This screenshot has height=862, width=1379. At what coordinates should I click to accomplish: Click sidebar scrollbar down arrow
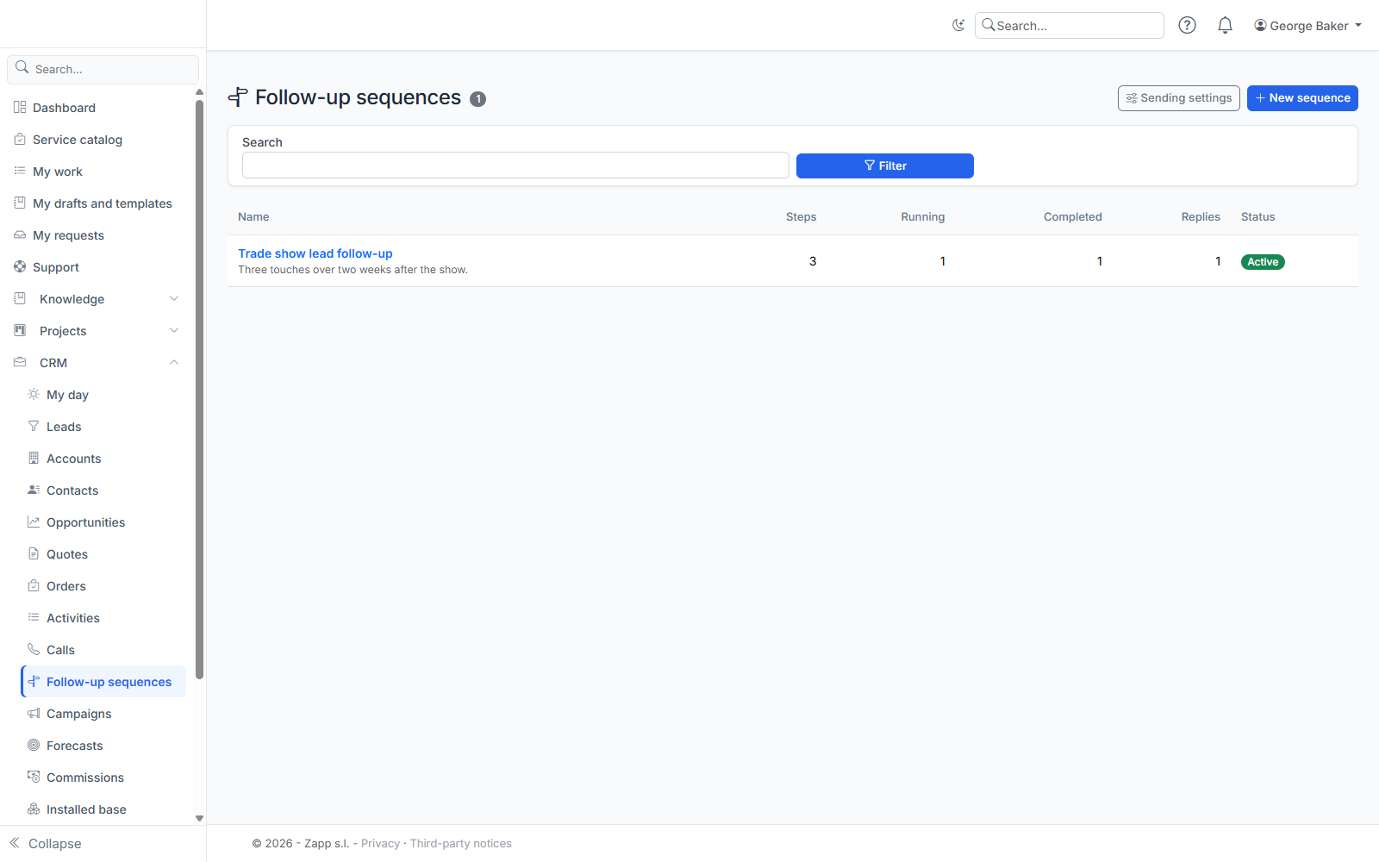[x=199, y=819]
